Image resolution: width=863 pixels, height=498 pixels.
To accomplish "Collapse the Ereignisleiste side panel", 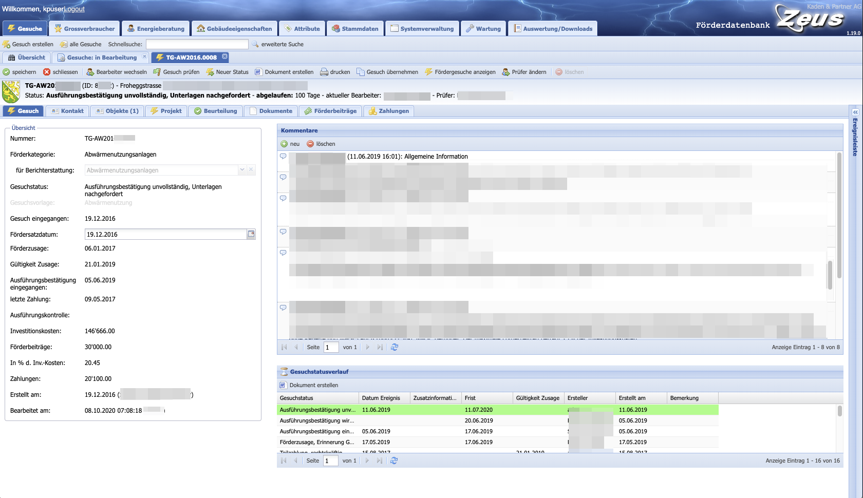I will coord(855,111).
